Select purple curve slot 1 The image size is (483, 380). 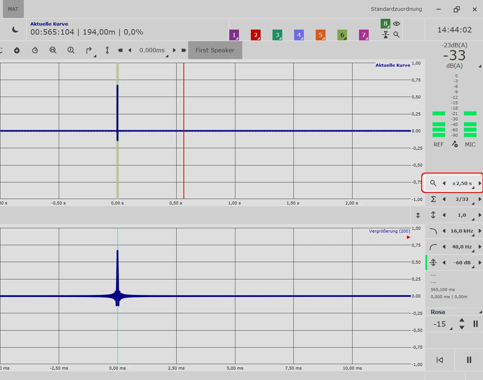pyautogui.click(x=234, y=35)
